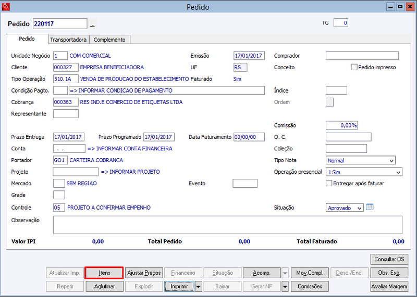Expand the arrow next to Imprimir button
Viewport: 417px width, 297px height.
click(x=199, y=287)
